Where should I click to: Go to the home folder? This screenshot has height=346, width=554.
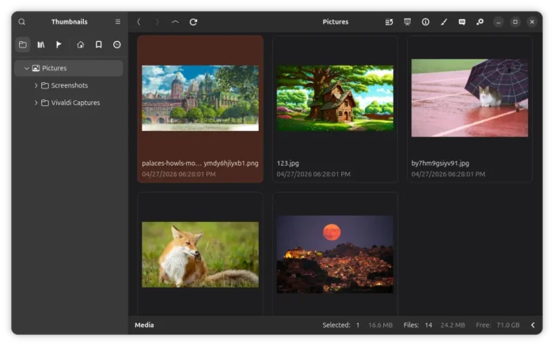coord(81,44)
